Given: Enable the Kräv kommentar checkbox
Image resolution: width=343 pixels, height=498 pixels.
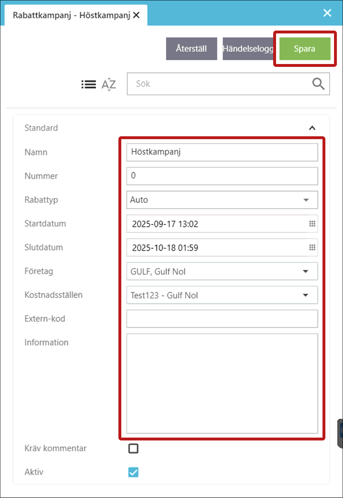Looking at the screenshot, I should point(133,448).
